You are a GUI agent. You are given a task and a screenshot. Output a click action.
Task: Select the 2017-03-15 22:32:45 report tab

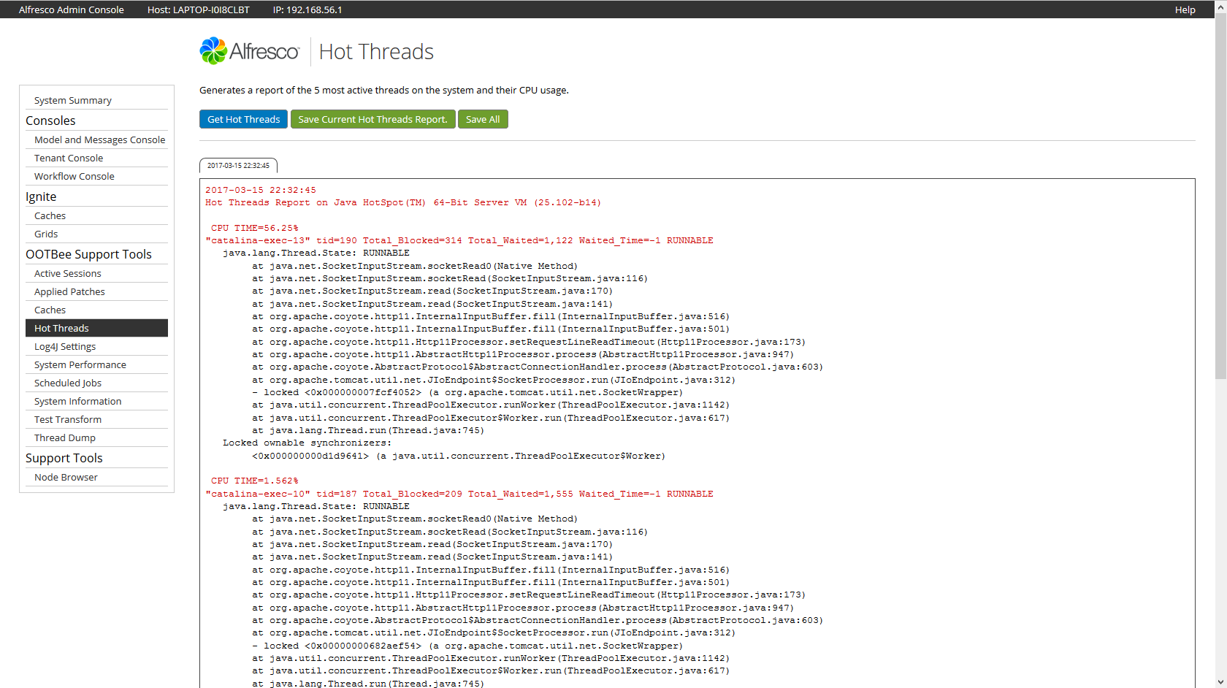[x=238, y=166]
